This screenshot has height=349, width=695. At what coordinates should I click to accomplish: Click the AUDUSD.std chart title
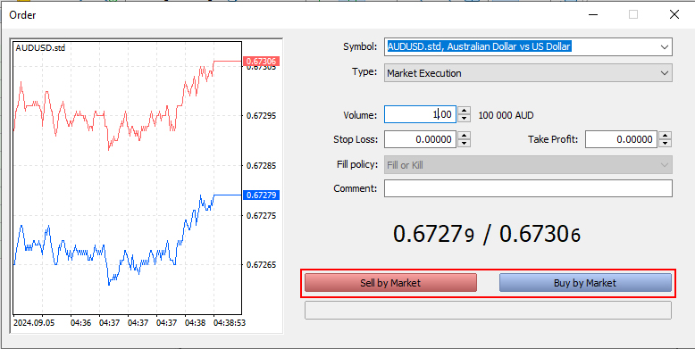(40, 48)
